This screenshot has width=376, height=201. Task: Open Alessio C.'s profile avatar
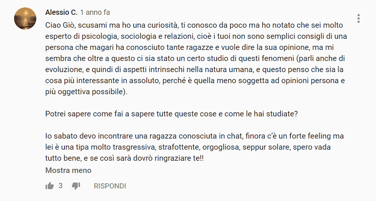coord(25,18)
